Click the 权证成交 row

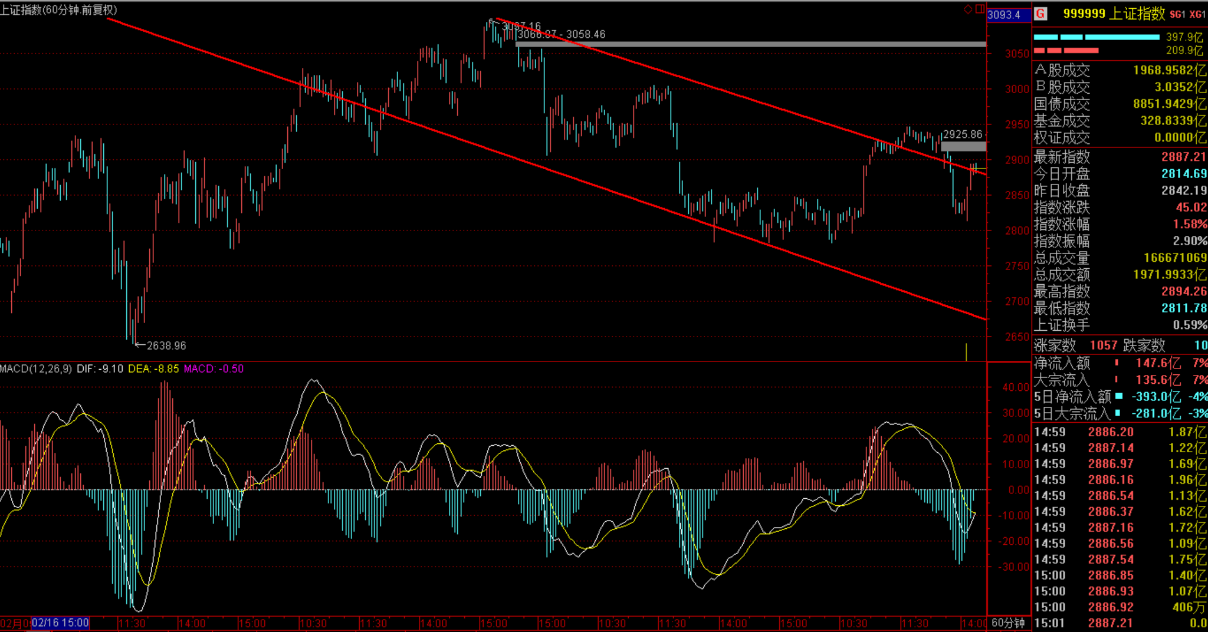click(1120, 137)
